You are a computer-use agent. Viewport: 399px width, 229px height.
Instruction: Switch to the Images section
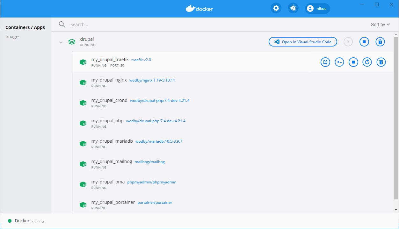coord(13,37)
